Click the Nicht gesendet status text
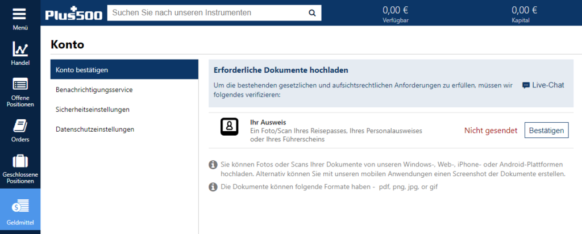 pyautogui.click(x=490, y=131)
